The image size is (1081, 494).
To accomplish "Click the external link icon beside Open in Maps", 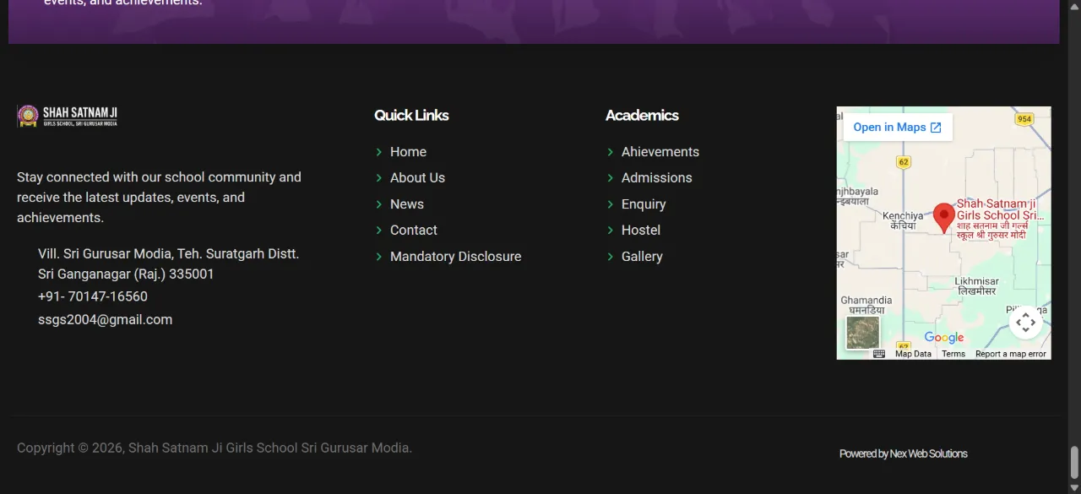I will 936,128.
